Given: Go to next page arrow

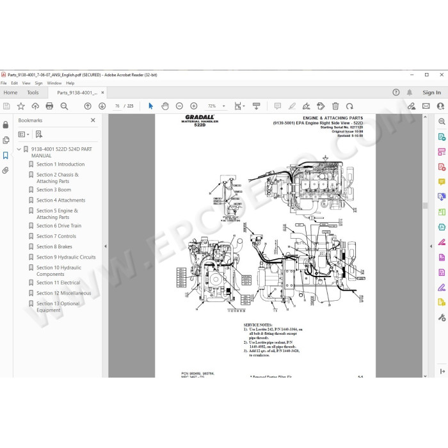Looking at the screenshot, I should [102, 106].
